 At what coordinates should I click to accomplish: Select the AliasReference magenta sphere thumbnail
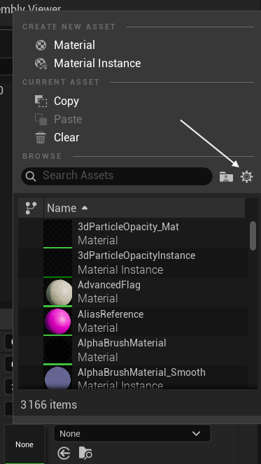[x=57, y=321]
